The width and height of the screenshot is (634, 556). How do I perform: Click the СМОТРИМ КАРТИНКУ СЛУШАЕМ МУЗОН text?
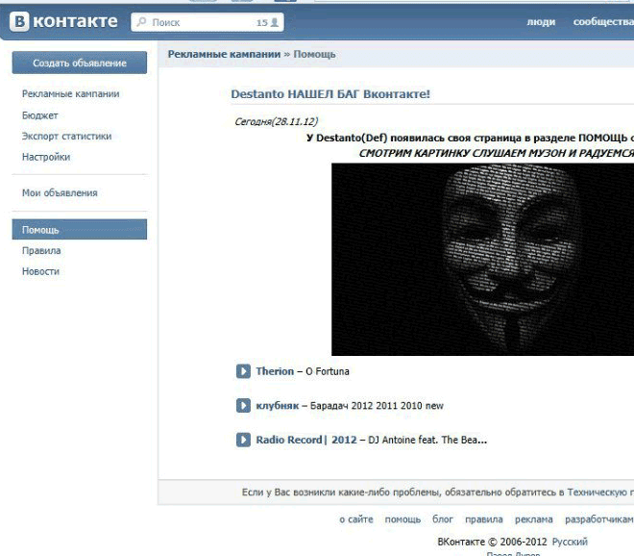pyautogui.click(x=496, y=153)
